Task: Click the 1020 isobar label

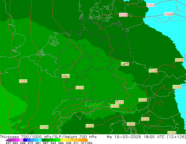Action: [x=23, y=81]
